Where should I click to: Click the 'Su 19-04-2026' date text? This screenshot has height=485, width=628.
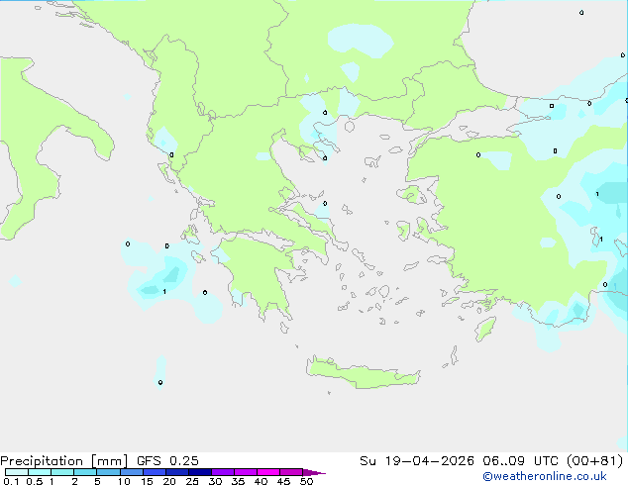pos(417,461)
